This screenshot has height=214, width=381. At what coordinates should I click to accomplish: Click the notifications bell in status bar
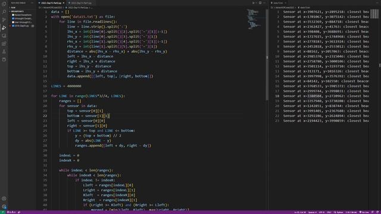[x=377, y=212]
